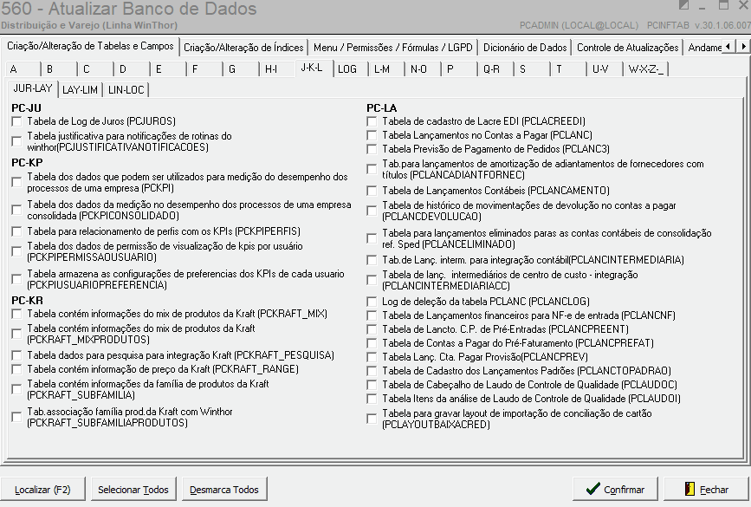Select the Q-R tab
This screenshot has width=751, height=507.
point(496,69)
